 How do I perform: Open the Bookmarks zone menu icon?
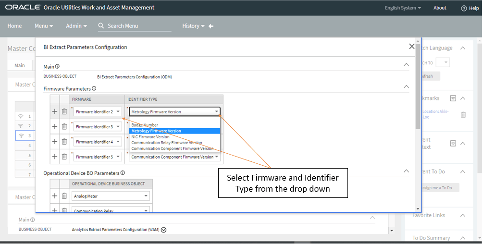point(453,98)
